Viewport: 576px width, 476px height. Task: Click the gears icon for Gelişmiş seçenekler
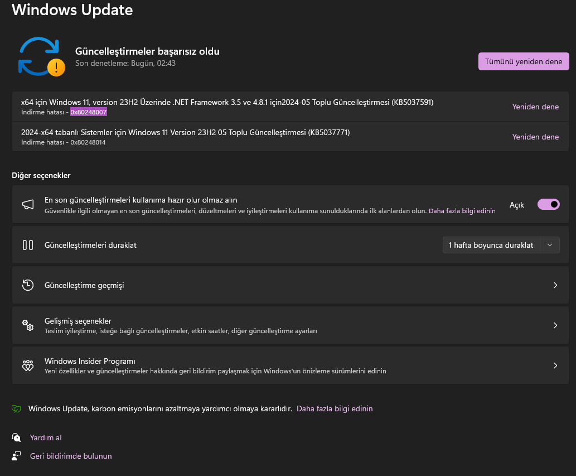click(x=28, y=325)
